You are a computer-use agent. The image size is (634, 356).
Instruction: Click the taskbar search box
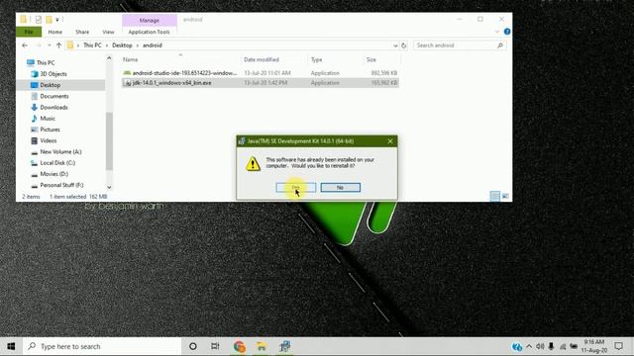point(102,346)
